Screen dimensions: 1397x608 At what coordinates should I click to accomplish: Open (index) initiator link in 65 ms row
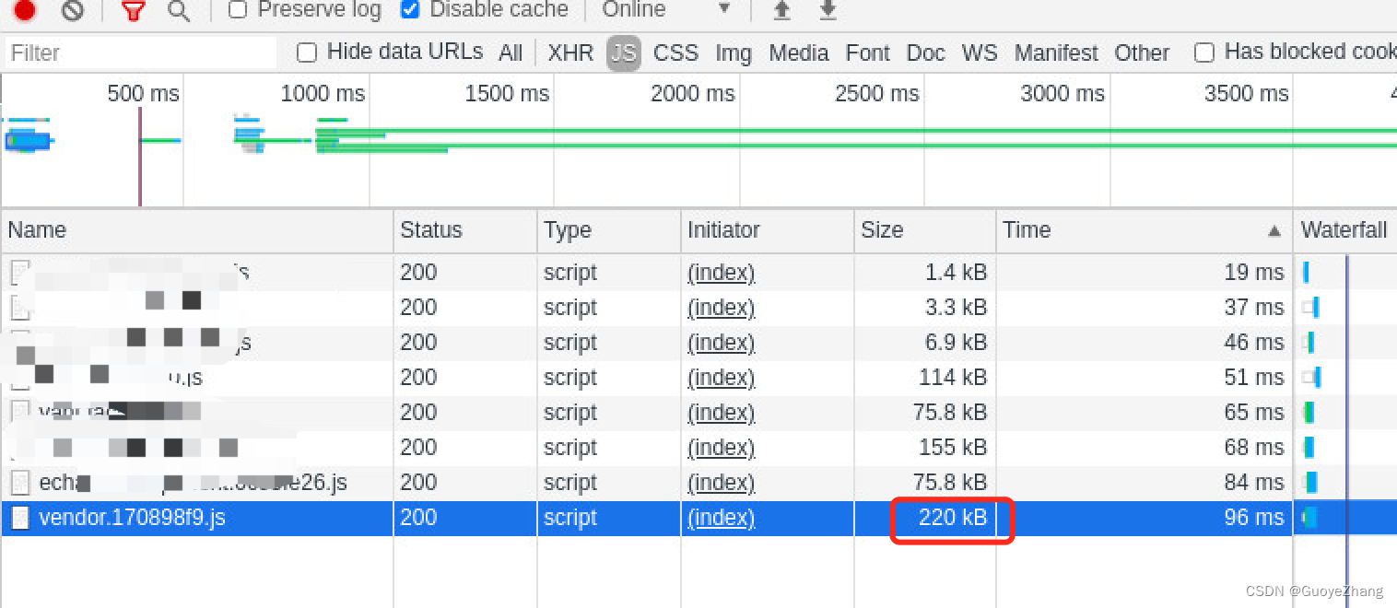[722, 413]
